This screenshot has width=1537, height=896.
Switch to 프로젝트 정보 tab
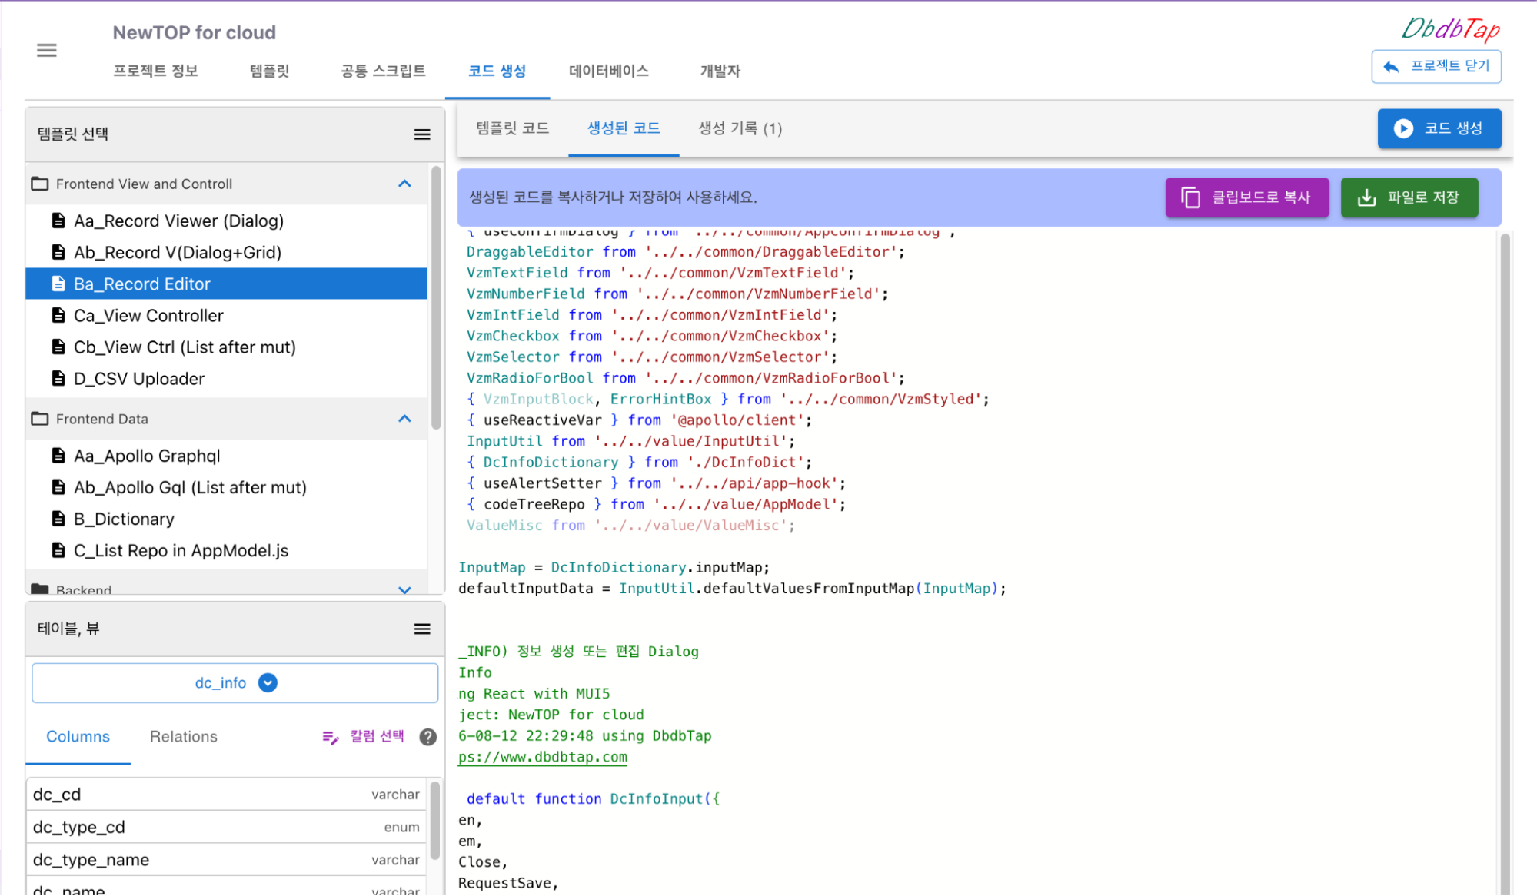click(156, 71)
